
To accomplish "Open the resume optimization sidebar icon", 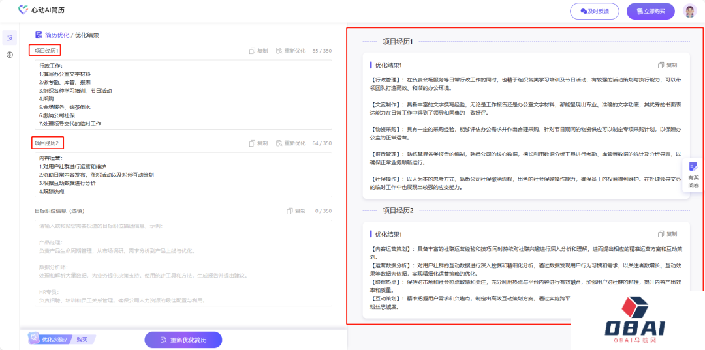I will (9, 38).
